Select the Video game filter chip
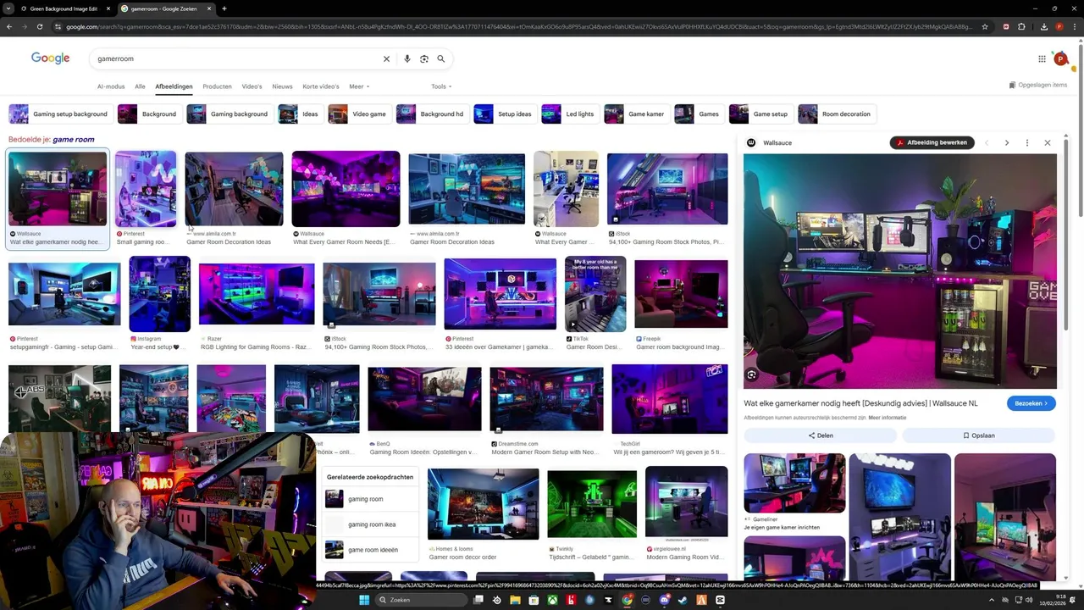Viewport: 1084px width, 610px height. [358, 114]
